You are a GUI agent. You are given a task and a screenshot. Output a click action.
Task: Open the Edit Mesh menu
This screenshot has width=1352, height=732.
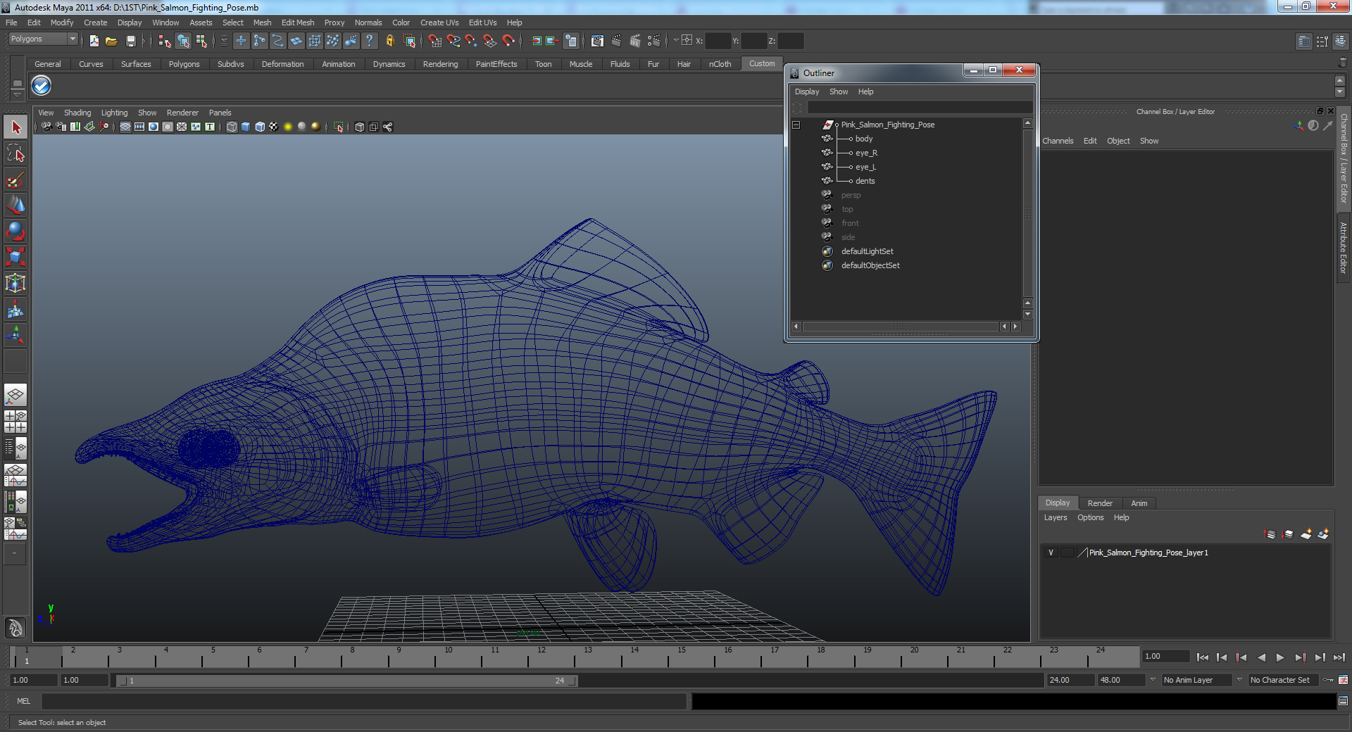297,23
